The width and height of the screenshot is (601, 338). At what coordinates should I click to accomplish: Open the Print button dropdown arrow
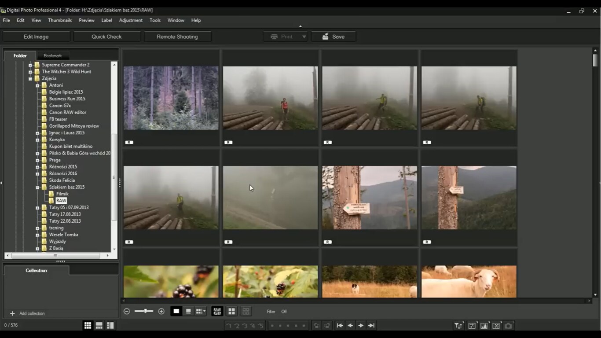click(x=304, y=37)
